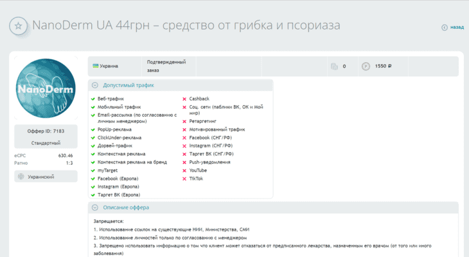Click the green check next to Мобильный трафик
The width and height of the screenshot is (469, 257).
[93, 107]
